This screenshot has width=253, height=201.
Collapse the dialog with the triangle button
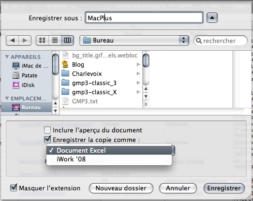(x=212, y=17)
